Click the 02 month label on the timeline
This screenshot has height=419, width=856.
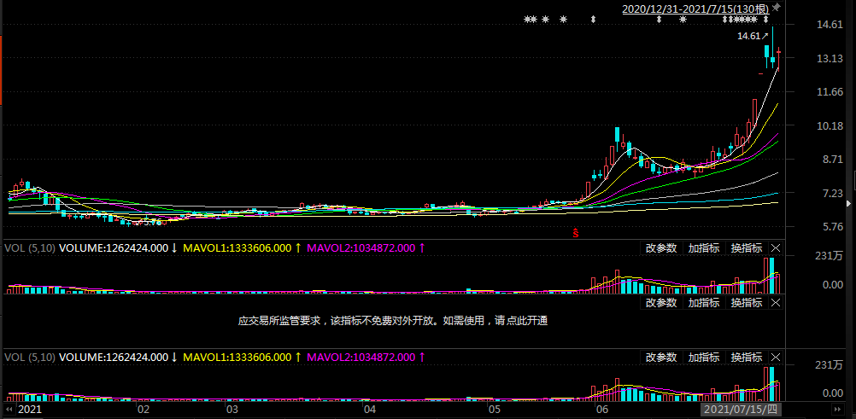click(x=143, y=409)
